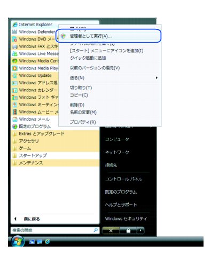Open プロパティ(R) from context menu
Image resolution: width=211 pixels, height=253 pixels.
click(110, 122)
